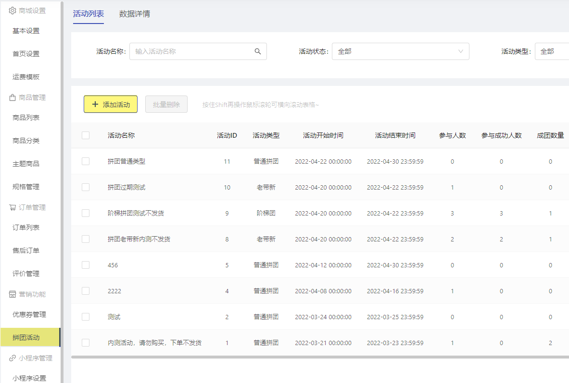Check the 拼团老带新内测不发货 row checkbox
The width and height of the screenshot is (569, 383).
tap(86, 239)
